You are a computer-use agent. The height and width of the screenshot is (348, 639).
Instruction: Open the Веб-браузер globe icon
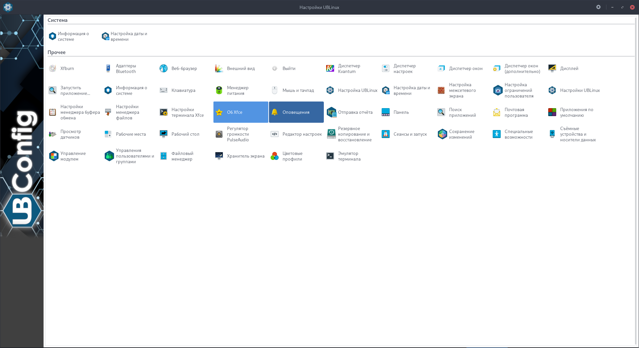click(x=164, y=69)
